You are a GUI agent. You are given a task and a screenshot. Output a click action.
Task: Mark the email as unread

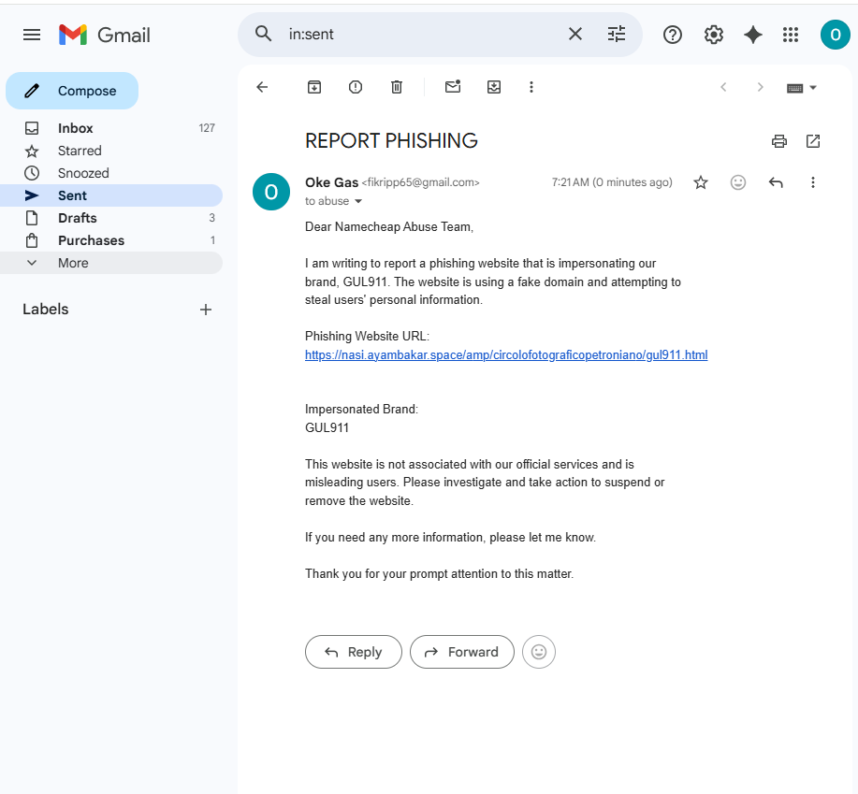click(453, 86)
